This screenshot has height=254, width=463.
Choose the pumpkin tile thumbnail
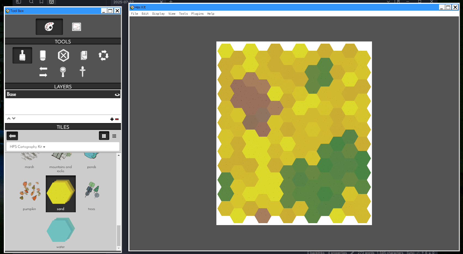click(30, 191)
